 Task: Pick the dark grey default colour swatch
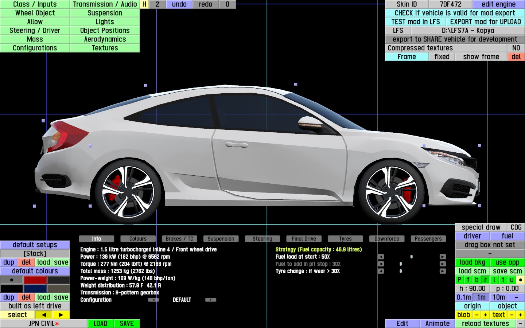tap(58, 280)
